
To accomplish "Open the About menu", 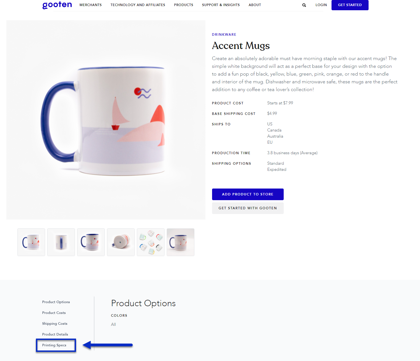I will [255, 5].
